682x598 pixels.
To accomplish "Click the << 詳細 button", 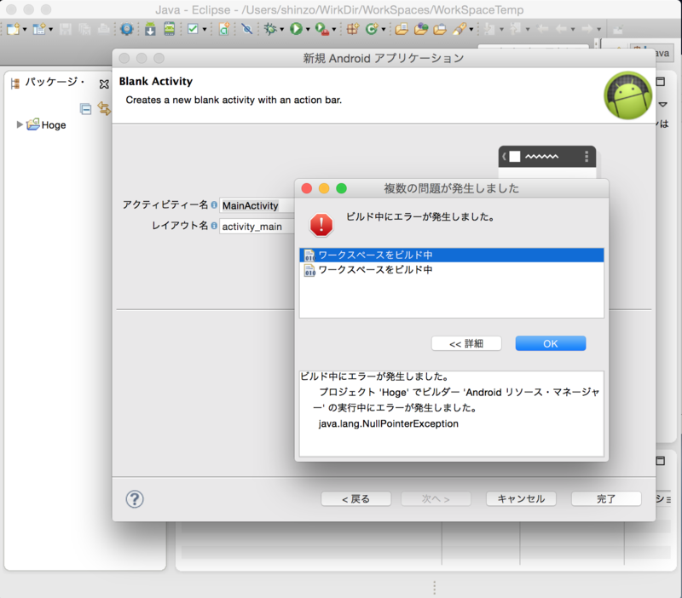I will tap(466, 344).
